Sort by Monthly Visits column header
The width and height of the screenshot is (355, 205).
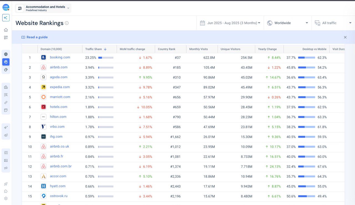pyautogui.click(x=198, y=49)
